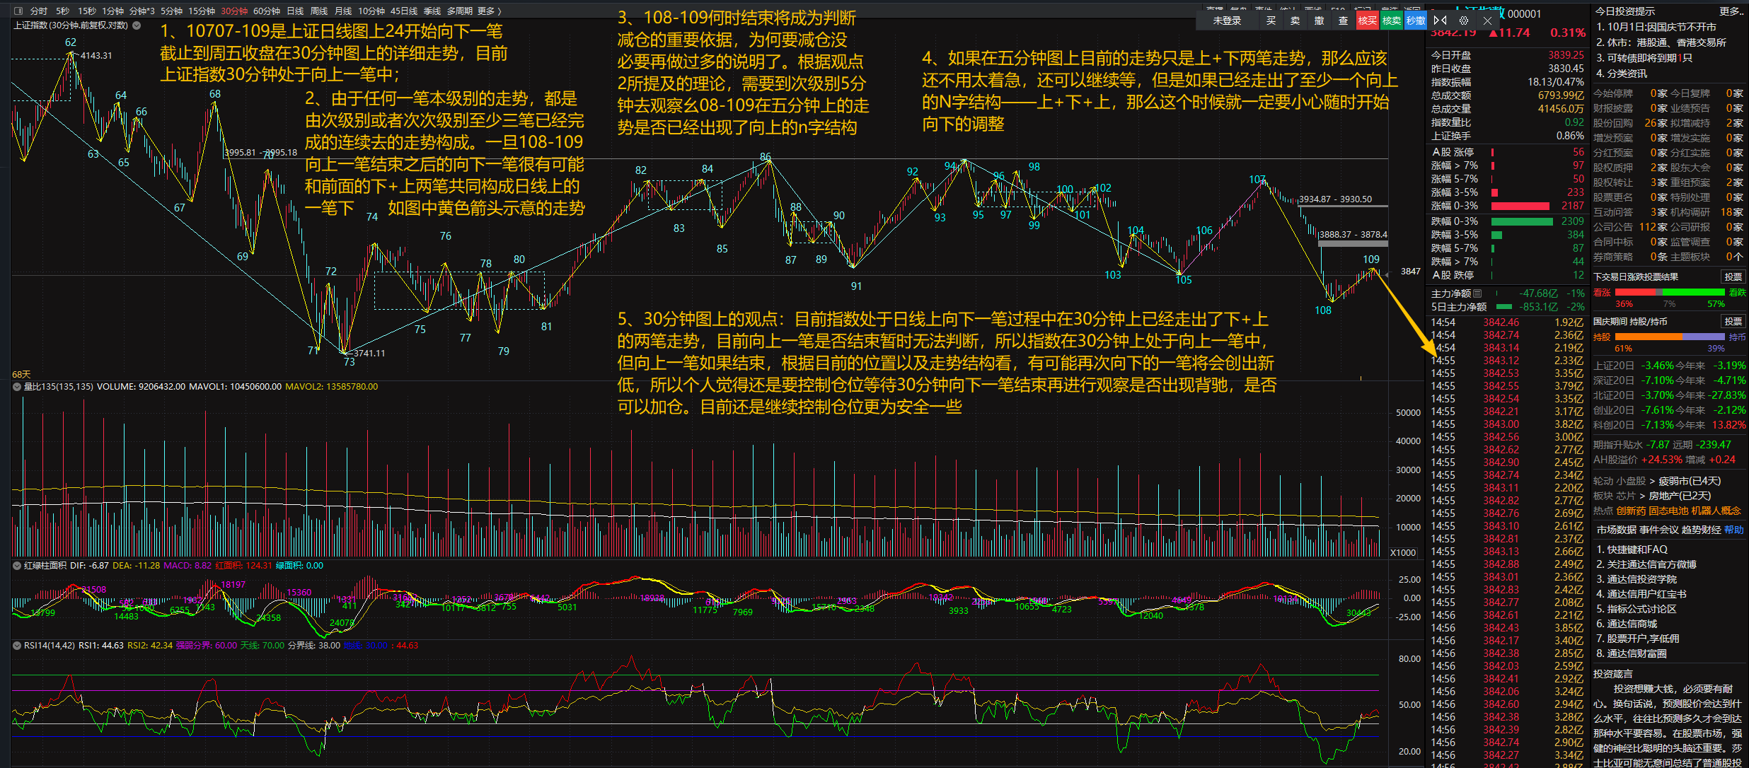The width and height of the screenshot is (1749, 768).
Task: Open 公司公告 112家 entry
Action: click(1630, 226)
